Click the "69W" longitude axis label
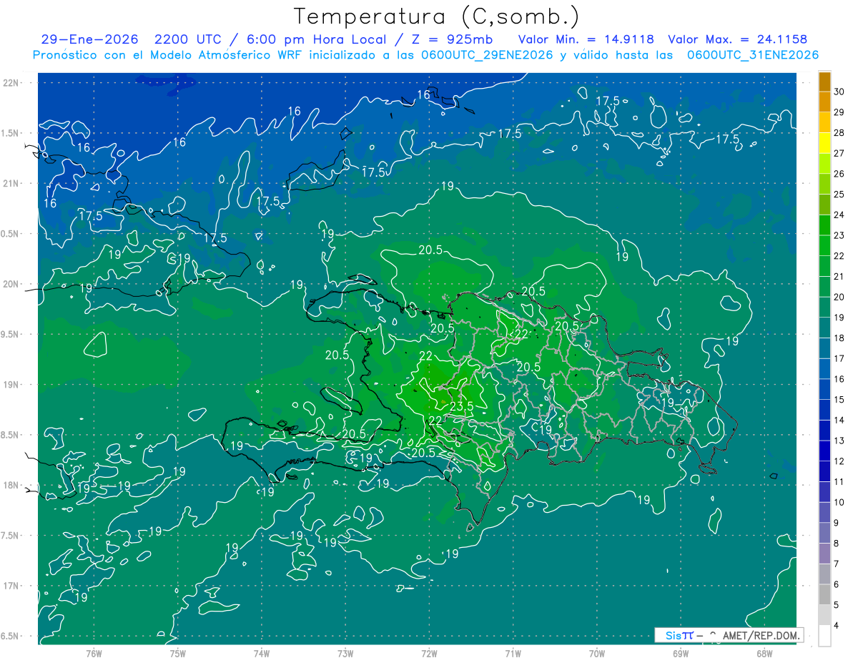858x663 pixels. (x=681, y=654)
